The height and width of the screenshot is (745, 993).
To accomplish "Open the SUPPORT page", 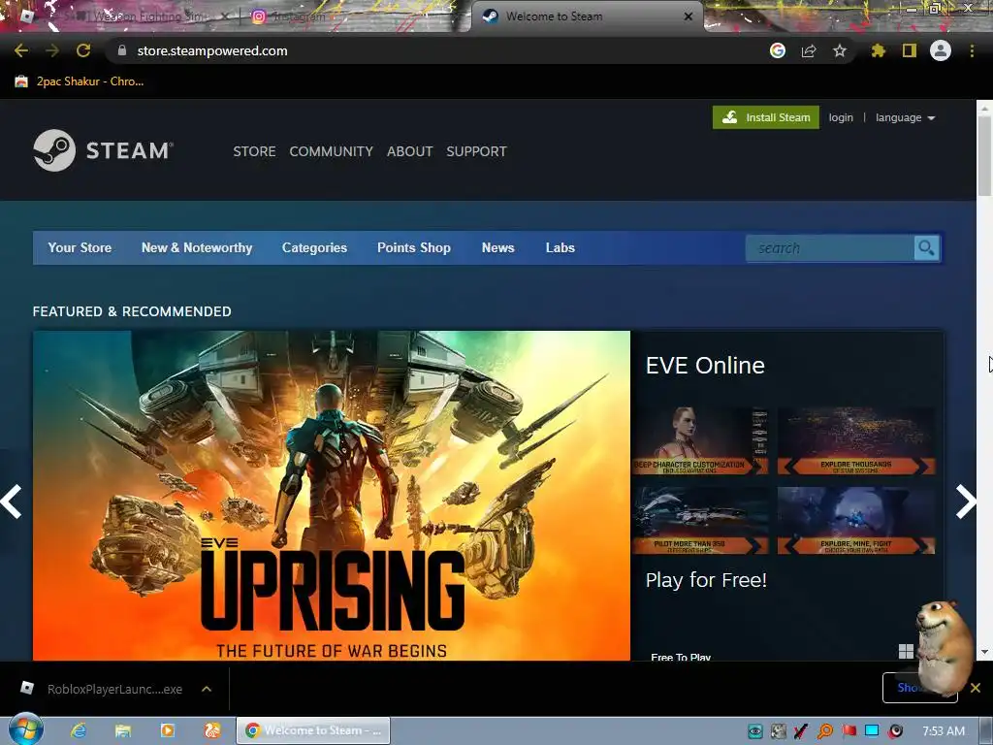I will tap(476, 151).
